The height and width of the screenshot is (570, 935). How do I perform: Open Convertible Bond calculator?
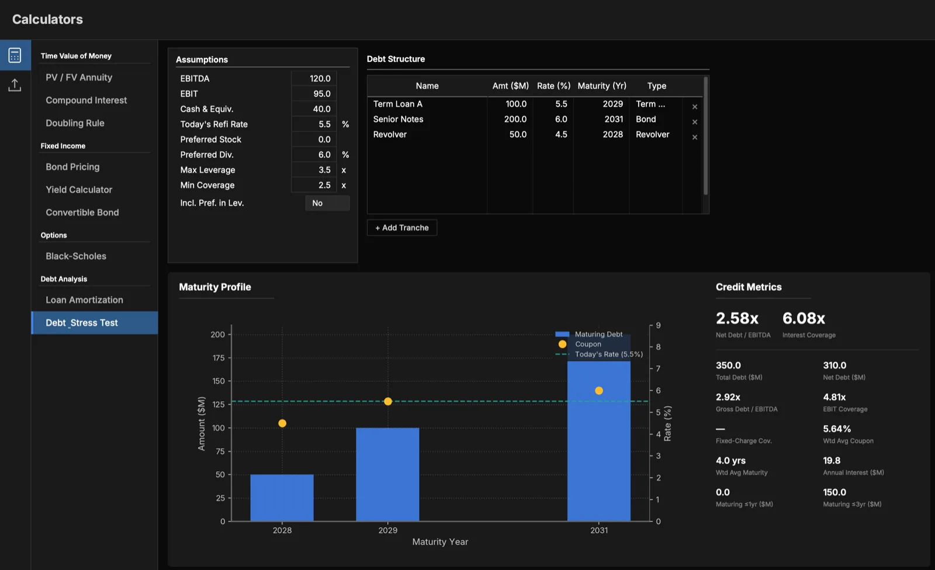(82, 213)
